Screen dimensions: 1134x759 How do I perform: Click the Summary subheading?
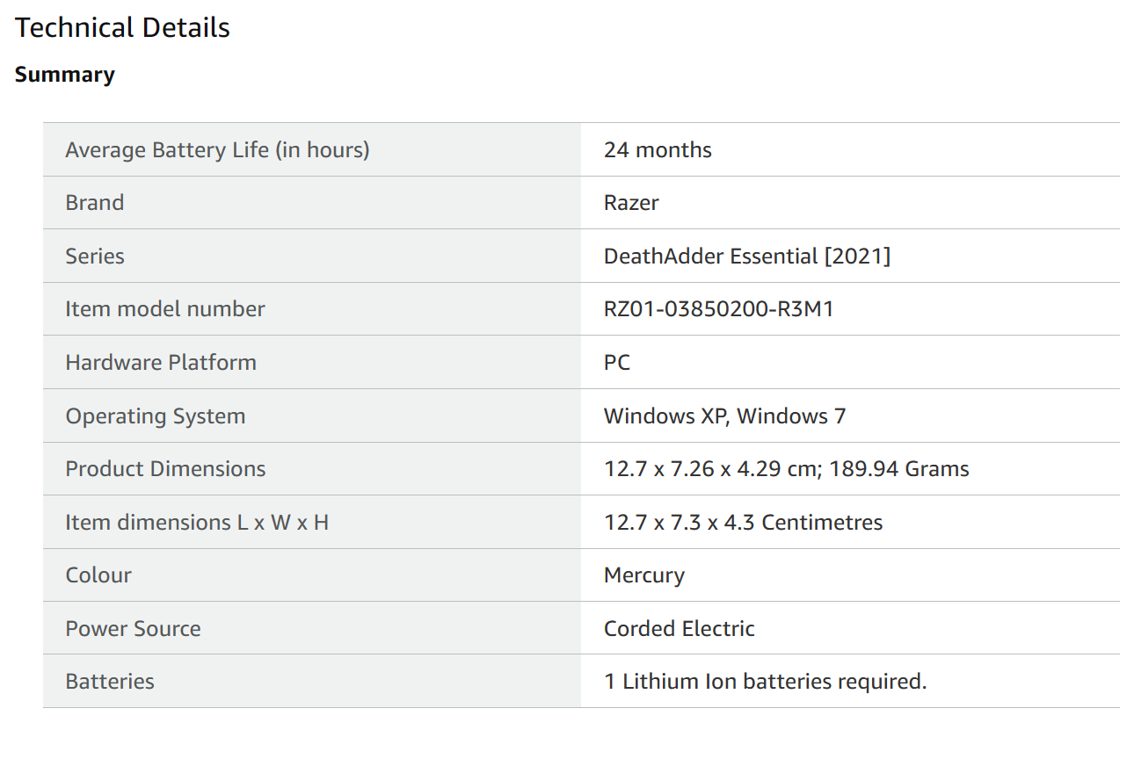(64, 75)
